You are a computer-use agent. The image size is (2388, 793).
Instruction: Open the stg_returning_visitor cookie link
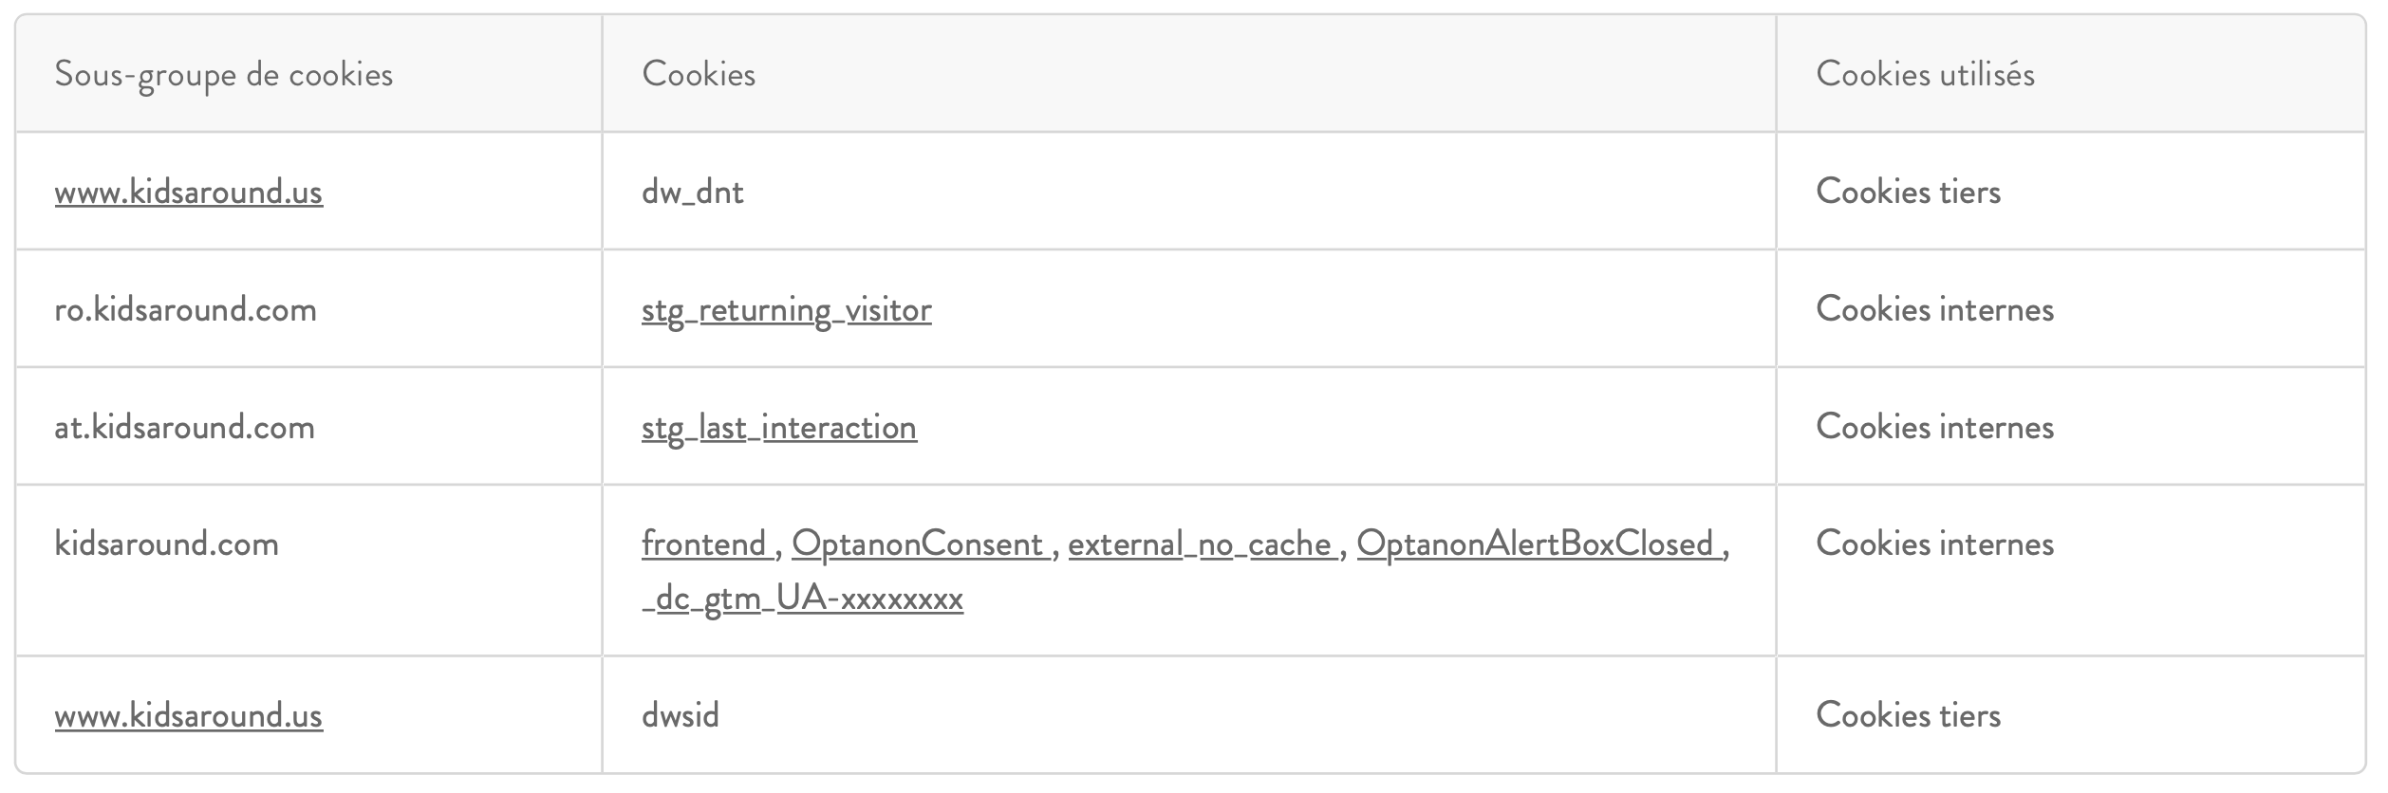point(786,310)
